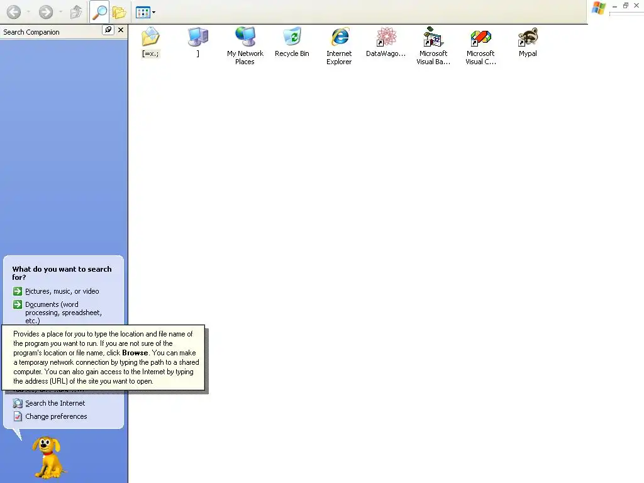Search for Documents (word processing, spreadsheet)
The width and height of the screenshot is (644, 483).
[x=64, y=313]
